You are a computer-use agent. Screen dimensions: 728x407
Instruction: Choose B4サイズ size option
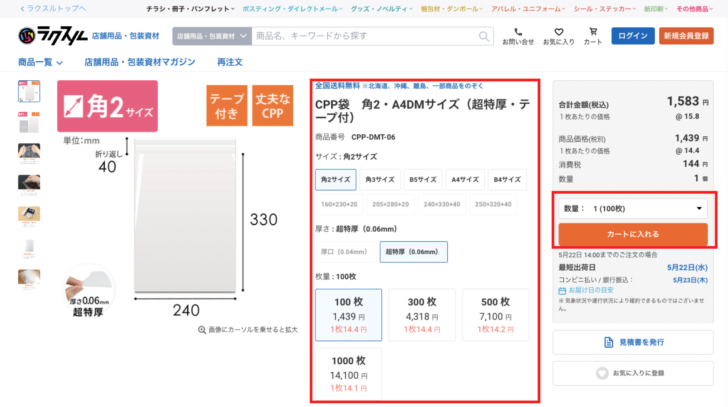[508, 180]
